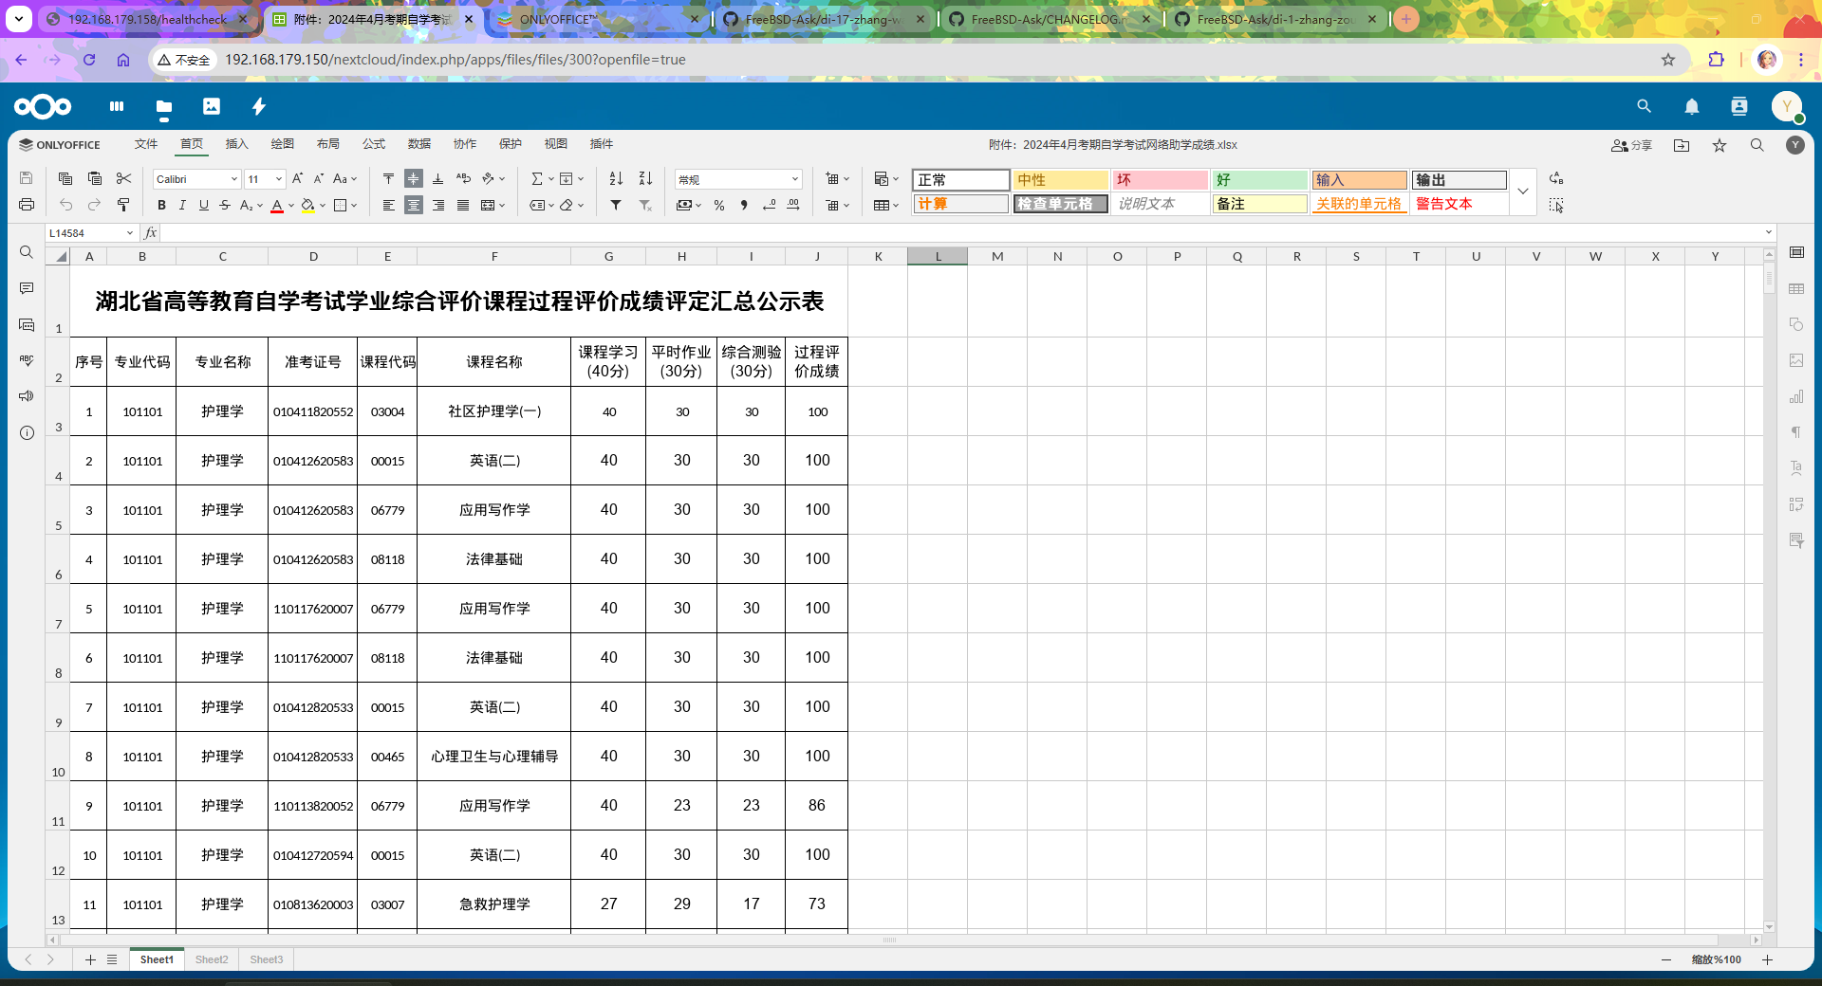Increase font size with the A-up icon
The width and height of the screenshot is (1822, 986).
pos(298,178)
